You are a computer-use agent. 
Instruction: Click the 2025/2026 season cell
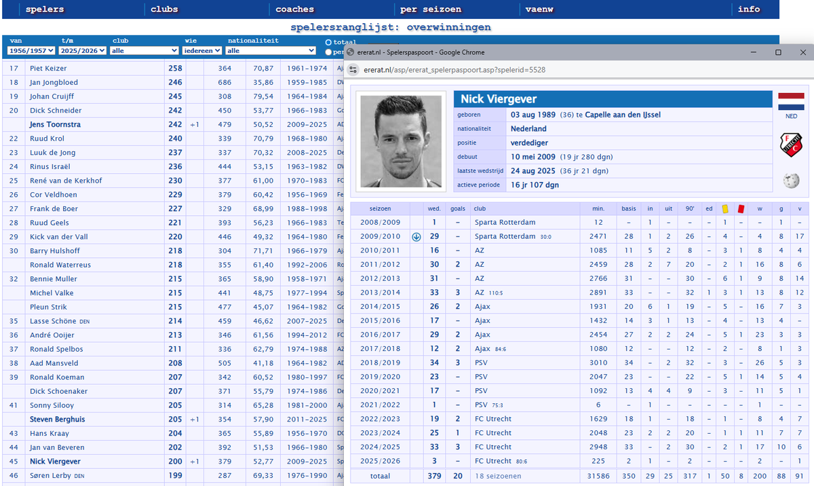pos(380,462)
